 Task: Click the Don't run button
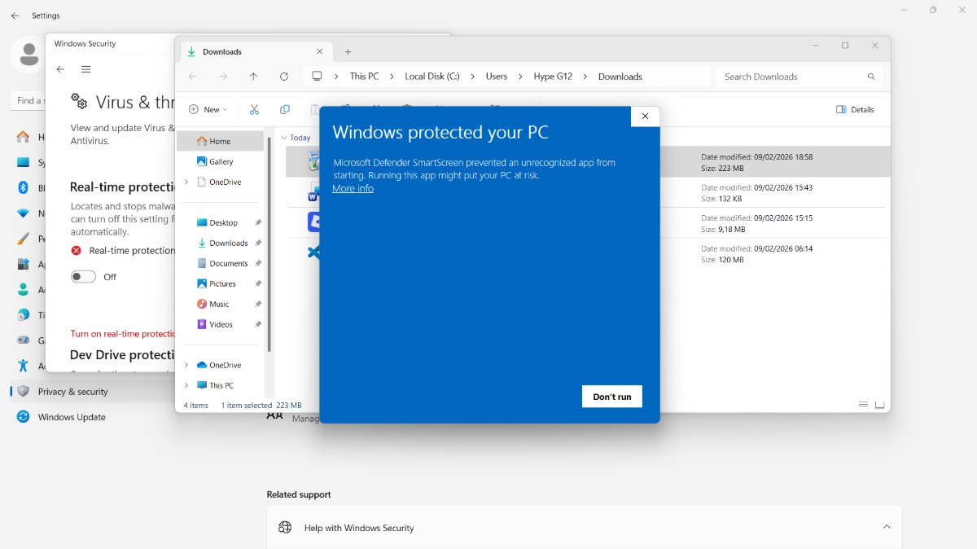pos(612,397)
